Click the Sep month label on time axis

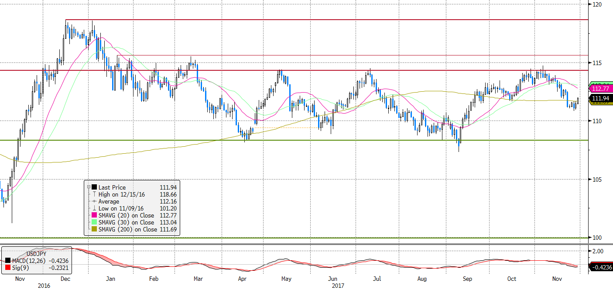468,279
